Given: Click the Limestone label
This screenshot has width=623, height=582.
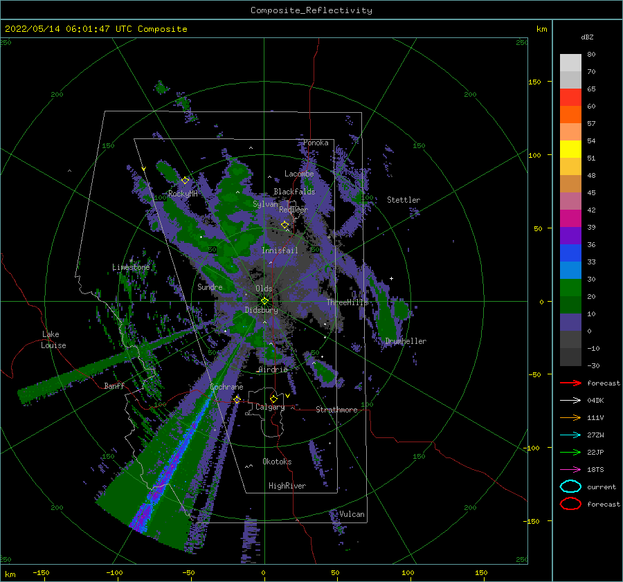Looking at the screenshot, I should [131, 267].
